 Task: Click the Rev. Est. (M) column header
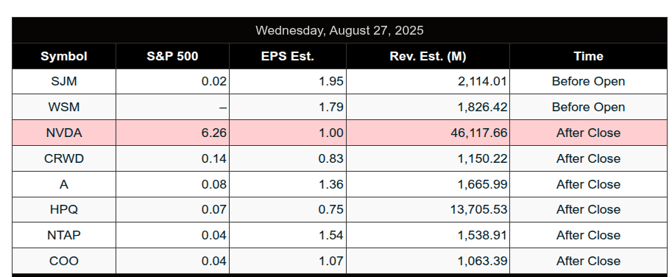click(x=428, y=56)
